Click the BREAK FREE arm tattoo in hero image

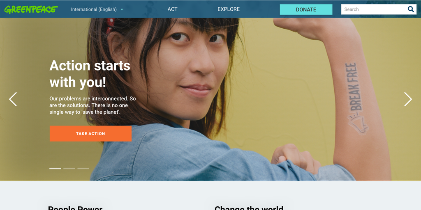coord(353,87)
